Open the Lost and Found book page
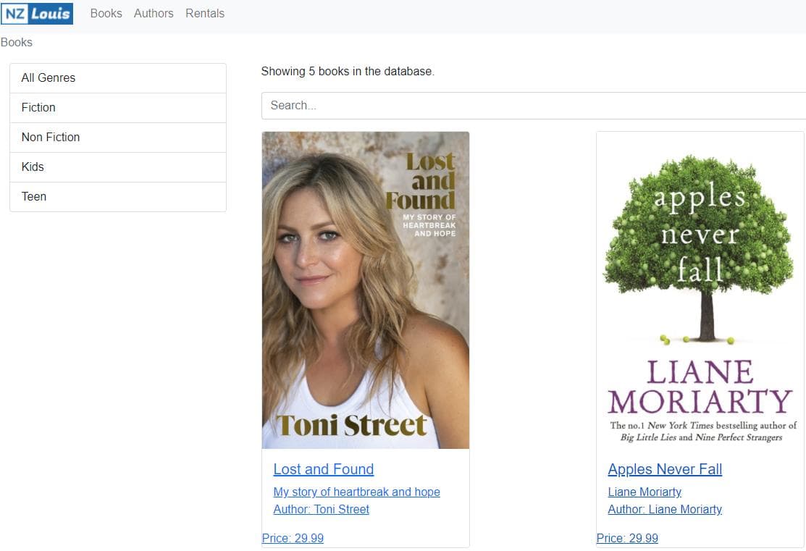Image resolution: width=806 pixels, height=551 pixels. 323,469
